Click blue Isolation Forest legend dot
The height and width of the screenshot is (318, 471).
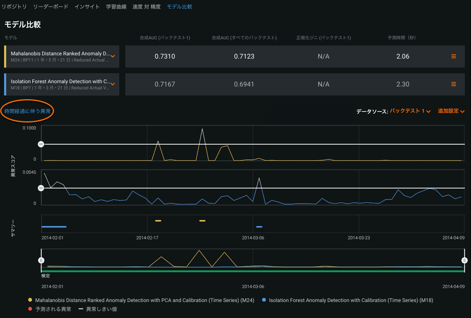point(264,300)
